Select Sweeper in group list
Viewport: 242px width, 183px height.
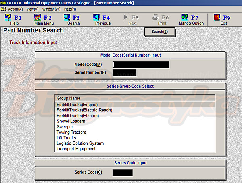tap(135, 127)
